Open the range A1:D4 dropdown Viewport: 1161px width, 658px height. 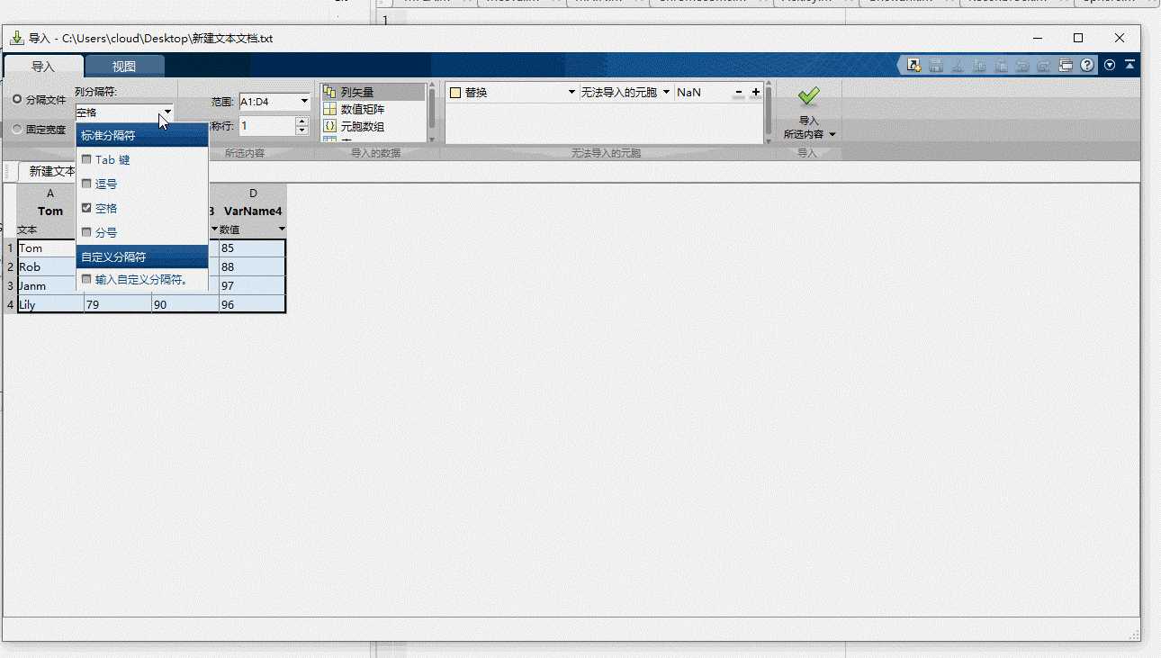[304, 102]
